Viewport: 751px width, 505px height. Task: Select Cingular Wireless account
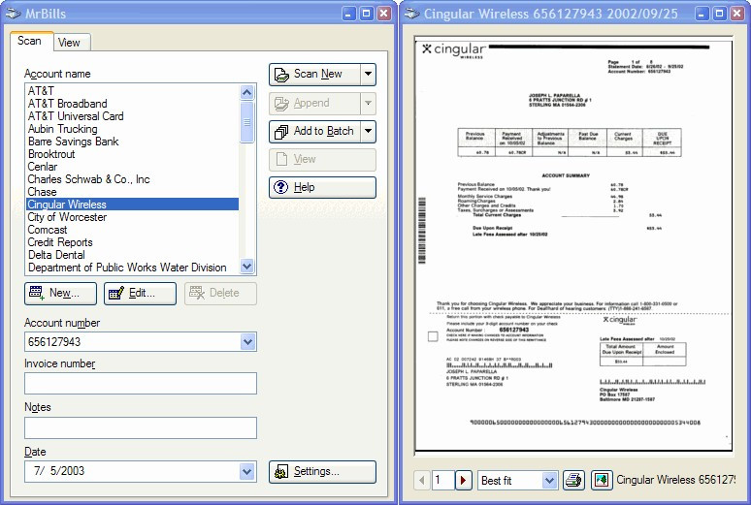coord(132,205)
